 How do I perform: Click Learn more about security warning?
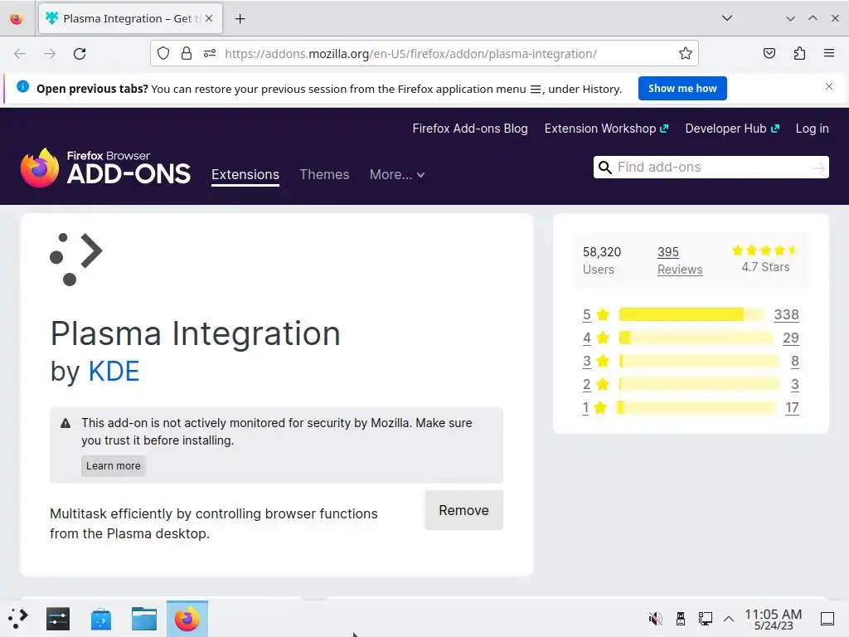113,466
